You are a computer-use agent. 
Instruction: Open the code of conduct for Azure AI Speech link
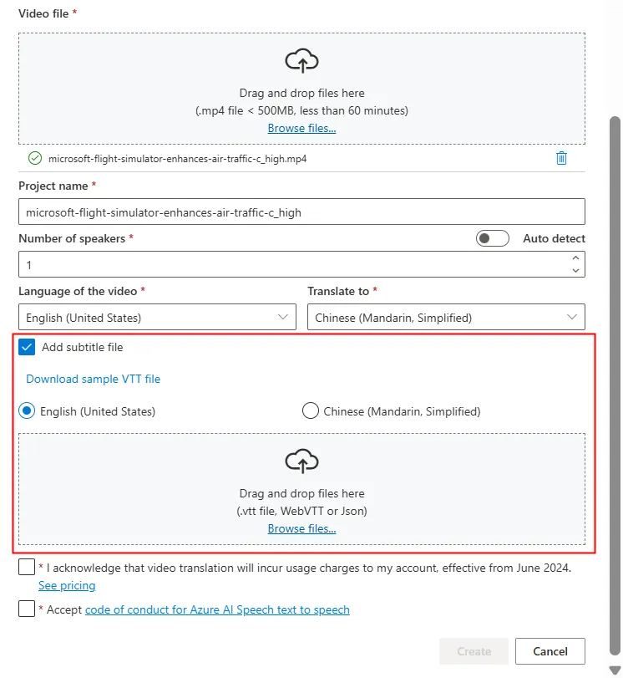click(x=217, y=609)
